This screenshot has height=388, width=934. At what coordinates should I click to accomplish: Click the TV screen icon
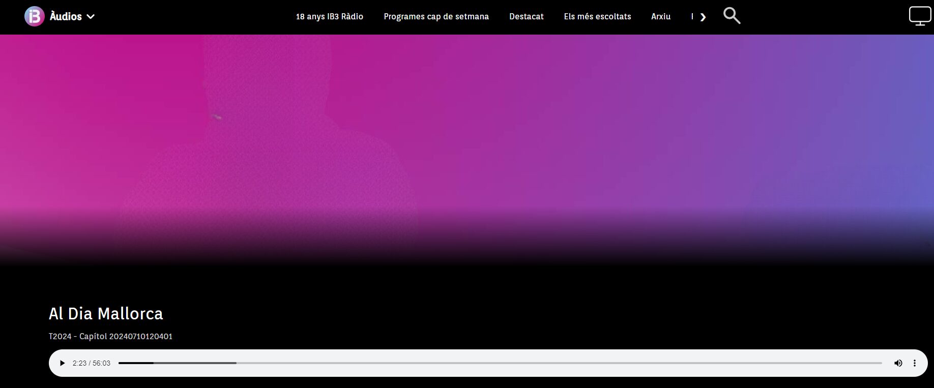(920, 16)
